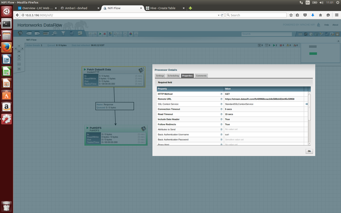Select the Remote Process Group cloud icon
This screenshot has width=341, height=213.
click(x=54, y=33)
